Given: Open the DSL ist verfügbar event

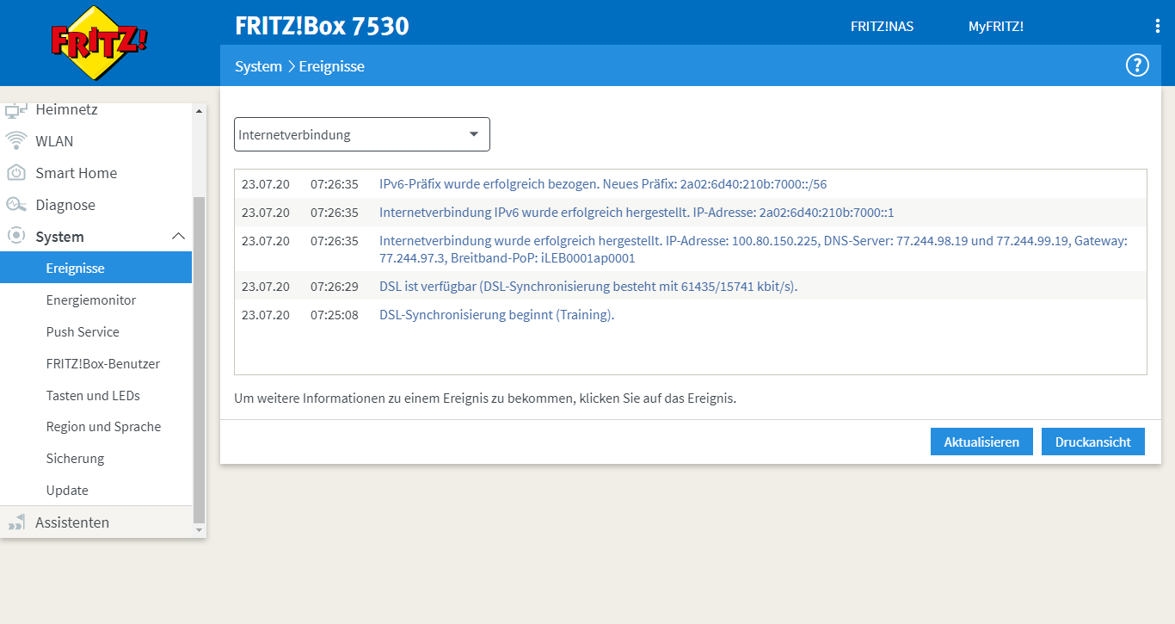Looking at the screenshot, I should click(588, 287).
